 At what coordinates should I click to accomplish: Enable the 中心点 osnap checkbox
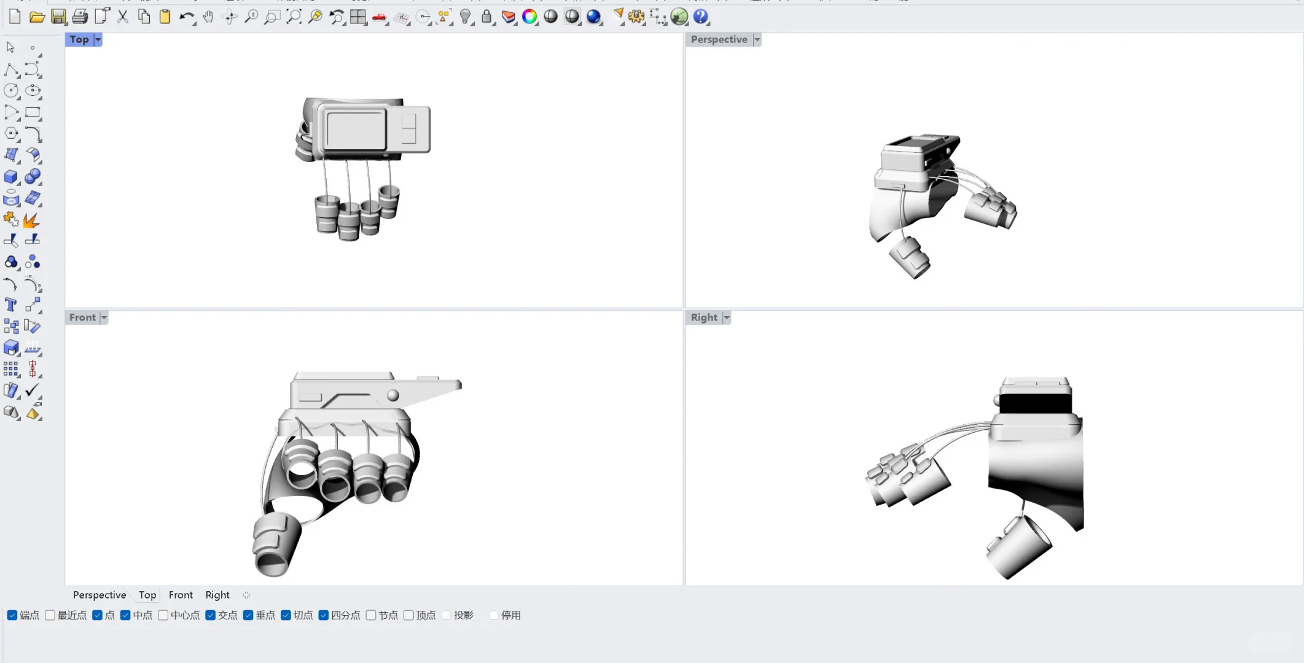click(x=163, y=615)
